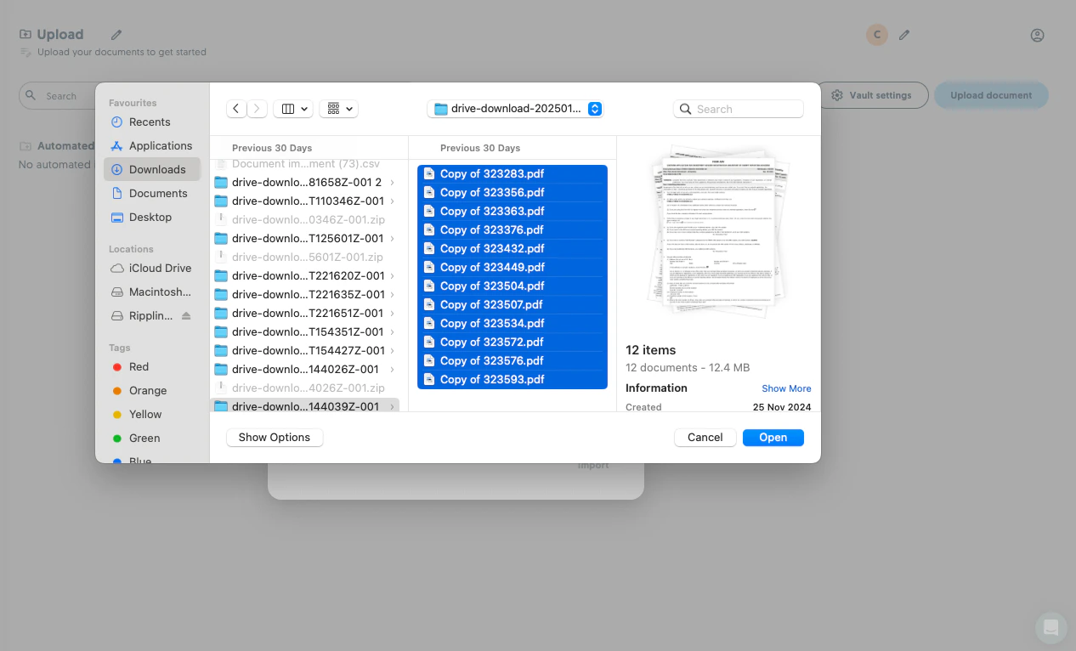Select Documents in the sidebar

pyautogui.click(x=151, y=193)
